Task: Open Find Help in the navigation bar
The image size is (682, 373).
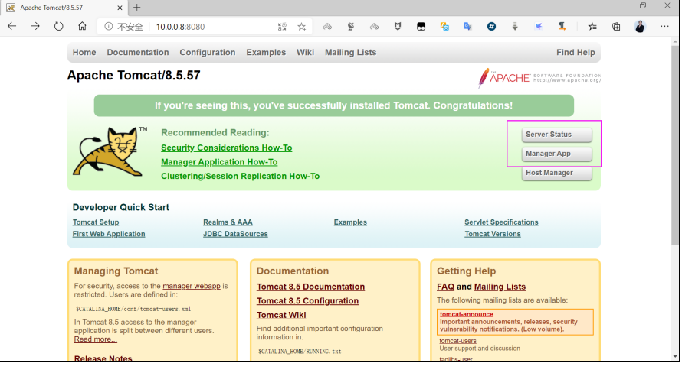Action: [x=575, y=53]
